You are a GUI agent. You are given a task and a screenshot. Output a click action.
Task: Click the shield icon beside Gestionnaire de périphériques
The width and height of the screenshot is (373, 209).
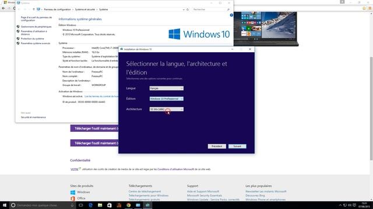tap(18, 27)
